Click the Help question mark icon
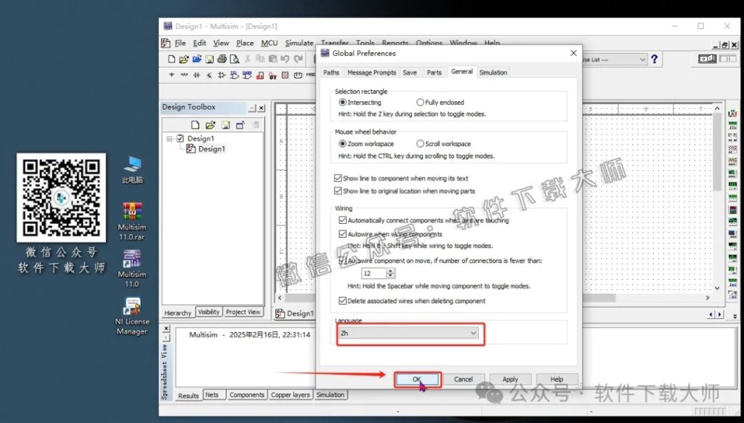This screenshot has height=423, width=744. (655, 59)
